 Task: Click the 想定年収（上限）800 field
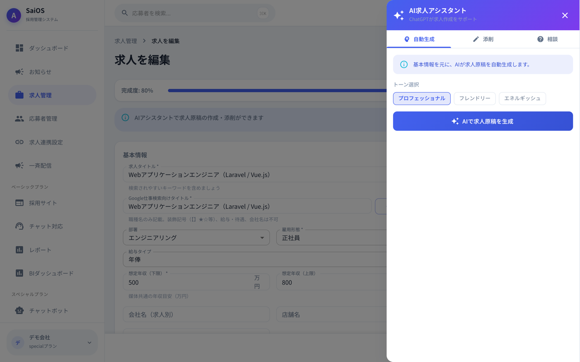tap(331, 282)
